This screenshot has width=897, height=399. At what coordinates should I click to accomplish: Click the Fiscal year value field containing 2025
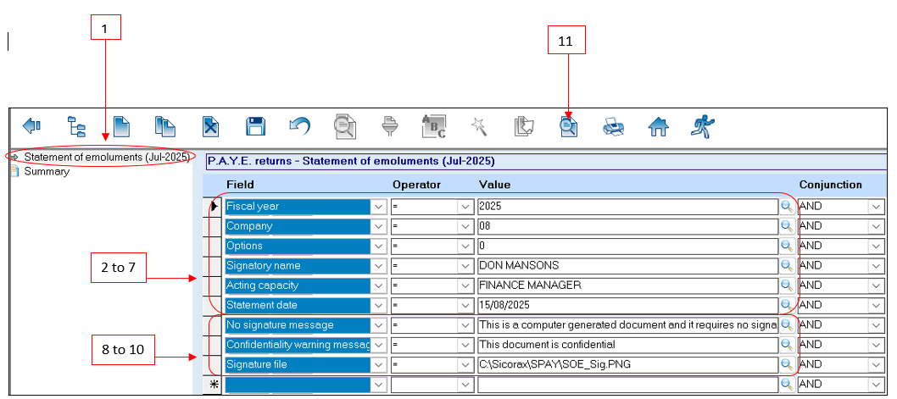pos(627,207)
